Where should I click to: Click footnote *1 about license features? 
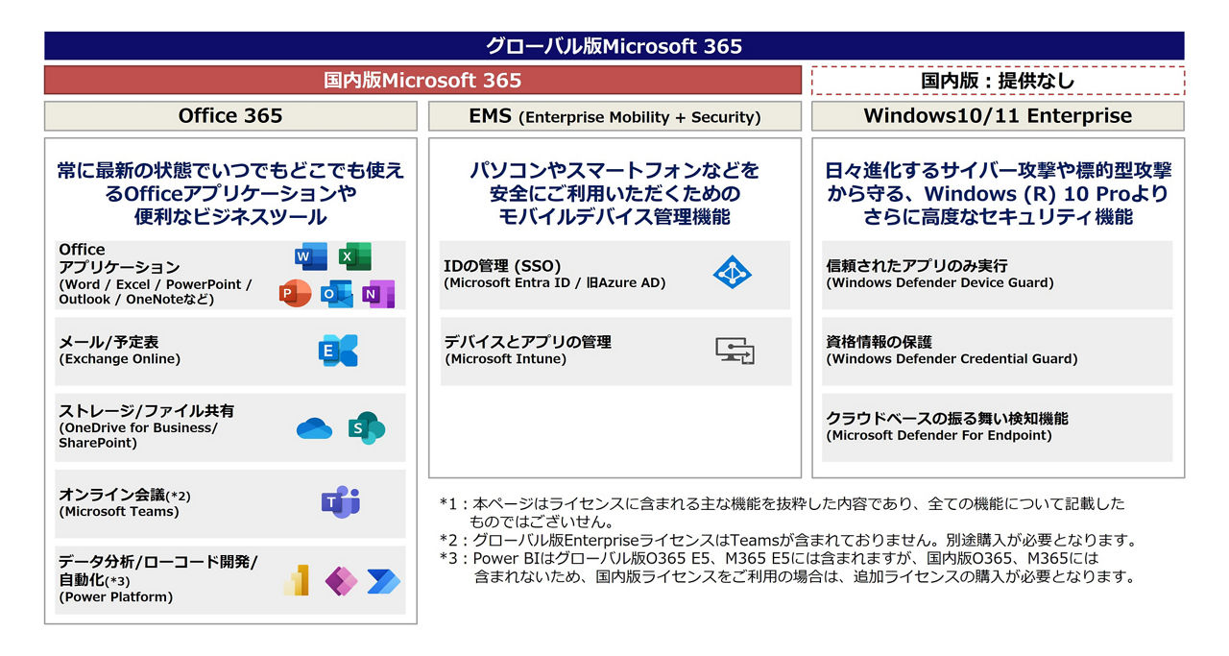tap(782, 513)
